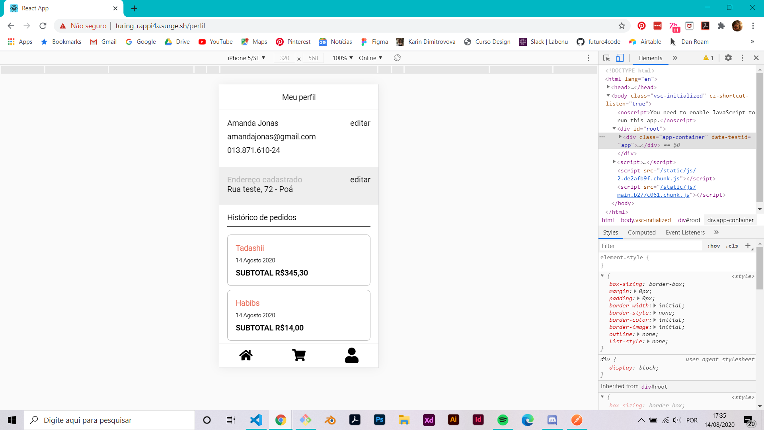
Task: Toggle the device toolbar icon
Action: click(x=620, y=58)
